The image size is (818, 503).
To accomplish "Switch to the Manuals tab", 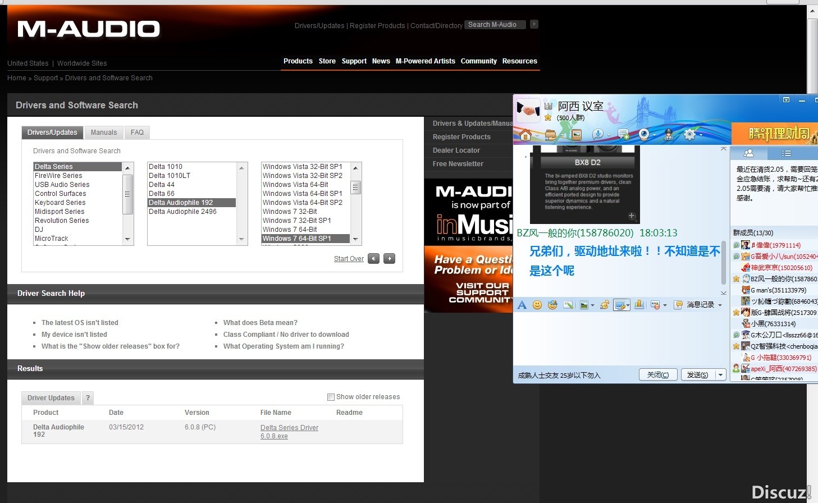I will [x=104, y=132].
